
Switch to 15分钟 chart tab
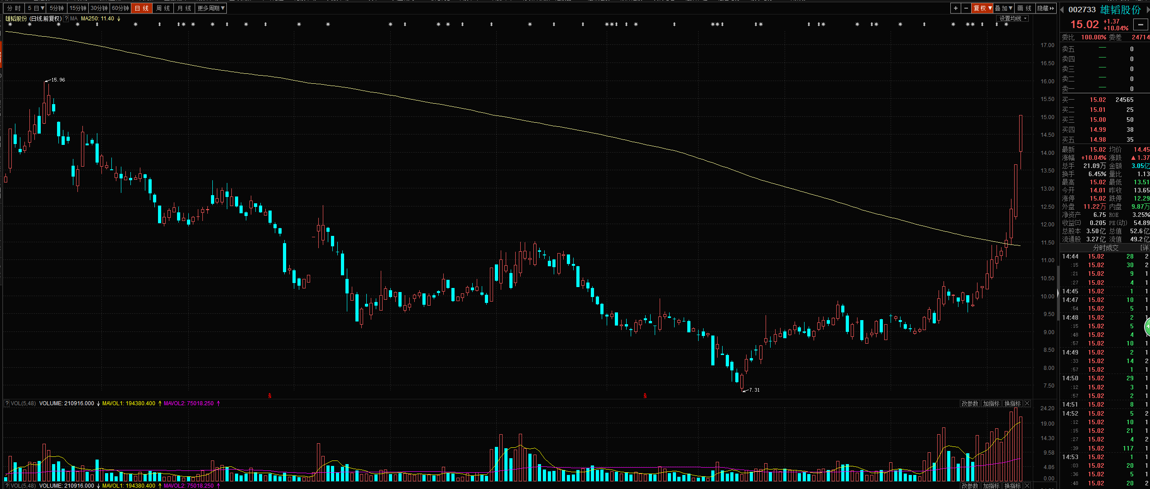[78, 8]
